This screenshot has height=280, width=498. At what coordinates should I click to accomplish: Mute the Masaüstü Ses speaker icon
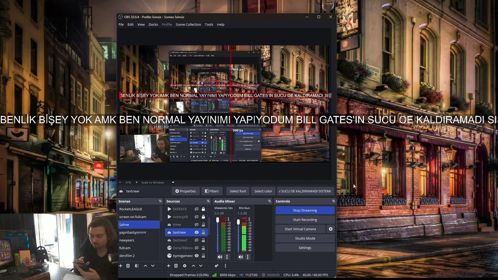tap(220, 257)
